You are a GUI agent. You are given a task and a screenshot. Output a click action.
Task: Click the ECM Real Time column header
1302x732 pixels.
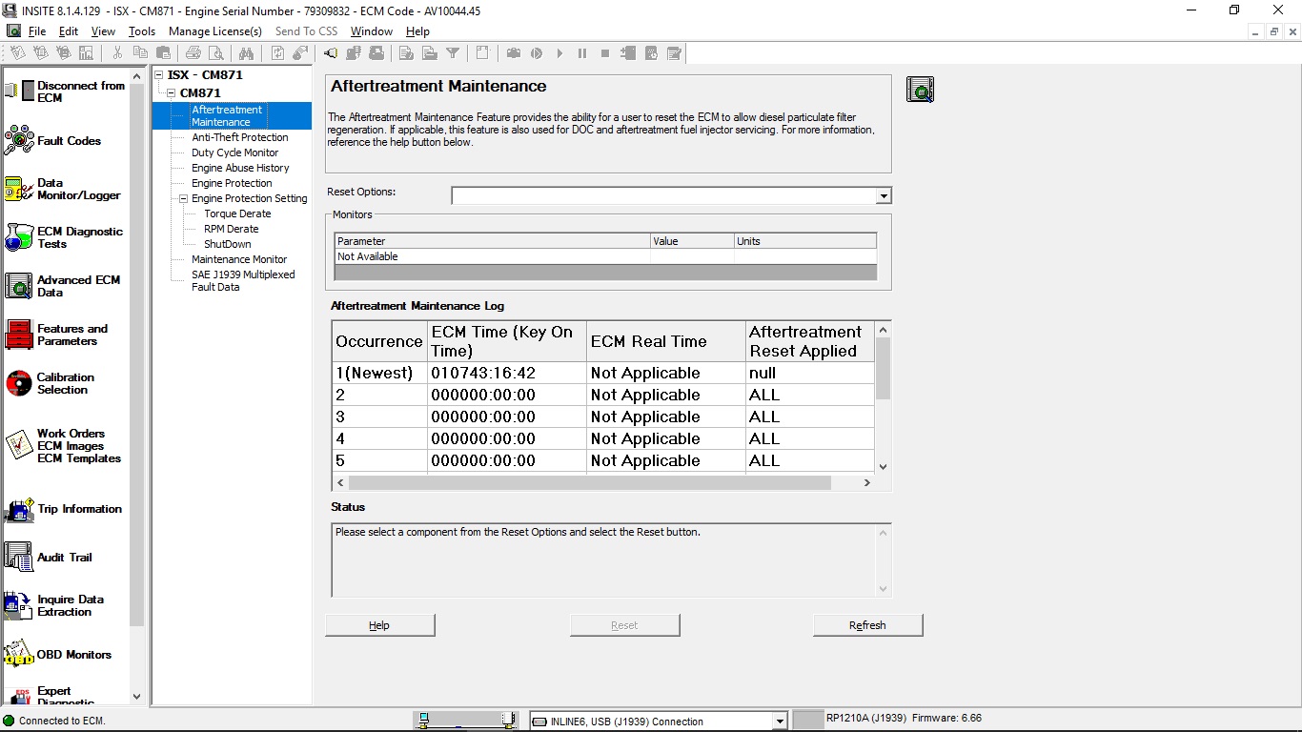(666, 341)
